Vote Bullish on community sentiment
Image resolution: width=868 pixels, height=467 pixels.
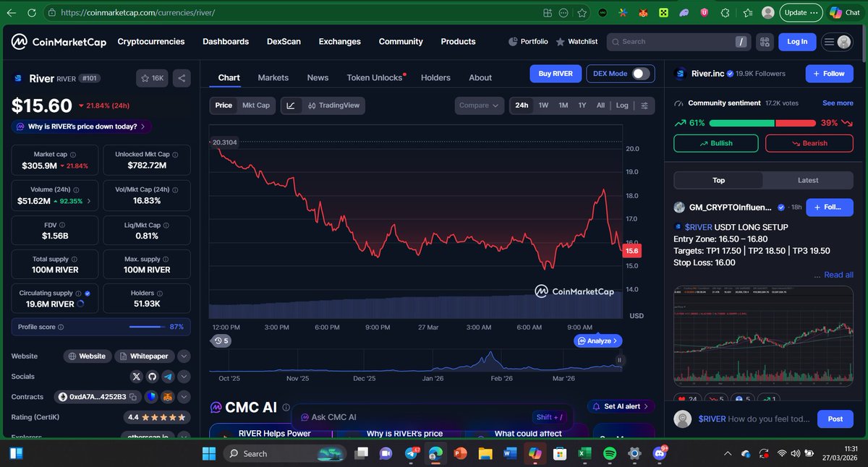pyautogui.click(x=715, y=143)
